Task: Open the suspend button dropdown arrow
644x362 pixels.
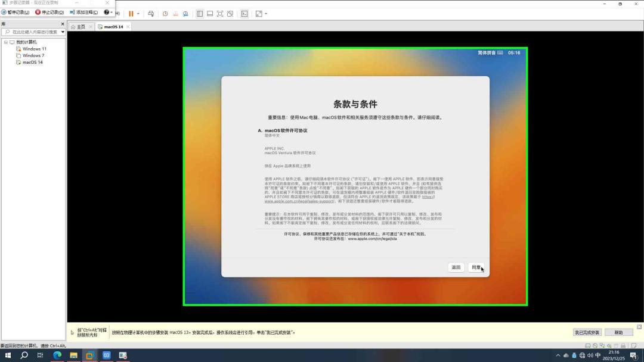Action: point(138,13)
